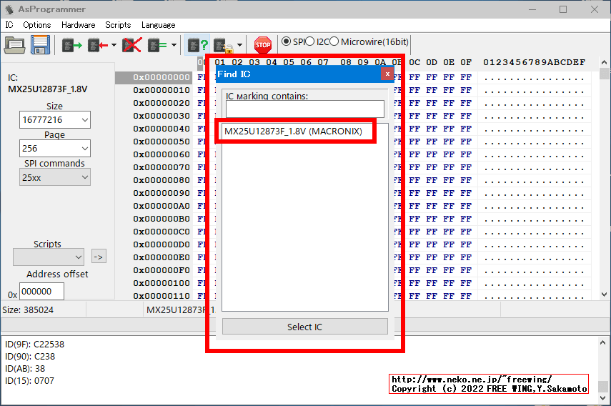Open file with the folder icon
This screenshot has height=406, width=611.
(15, 45)
